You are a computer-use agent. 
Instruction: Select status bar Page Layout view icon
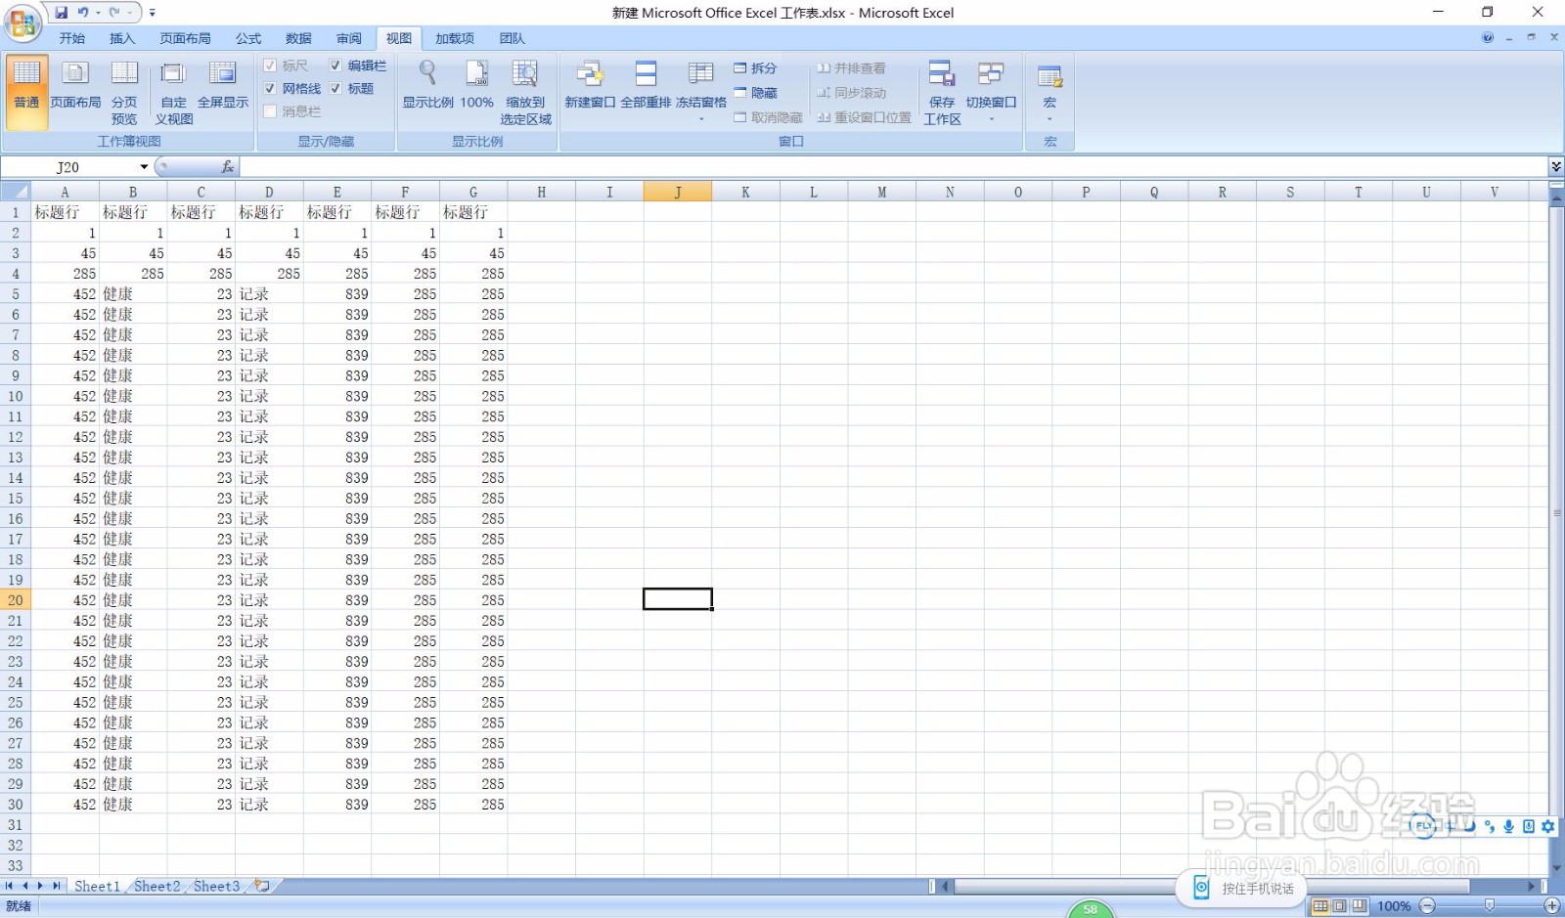pyautogui.click(x=1340, y=906)
